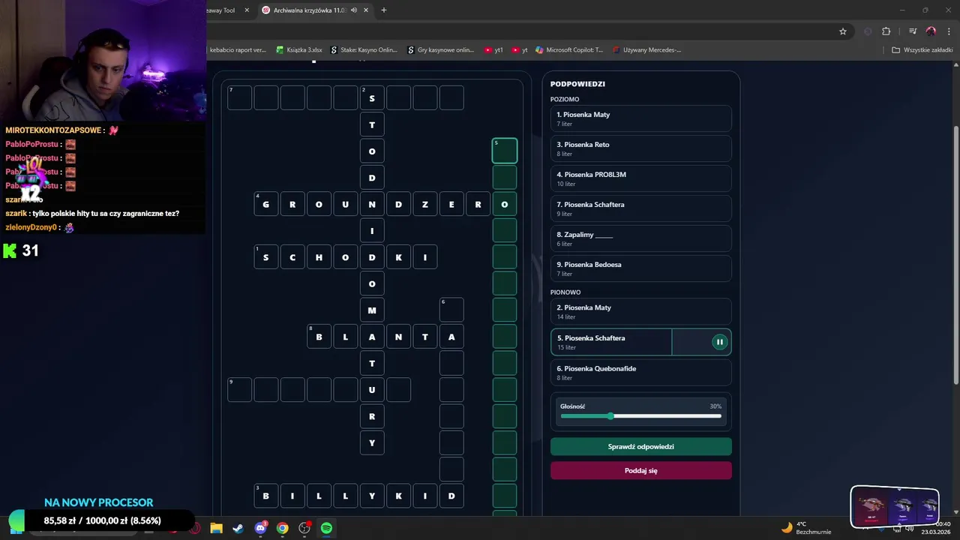
Task: Mute the tab via its speaker icon
Action: pyautogui.click(x=353, y=10)
